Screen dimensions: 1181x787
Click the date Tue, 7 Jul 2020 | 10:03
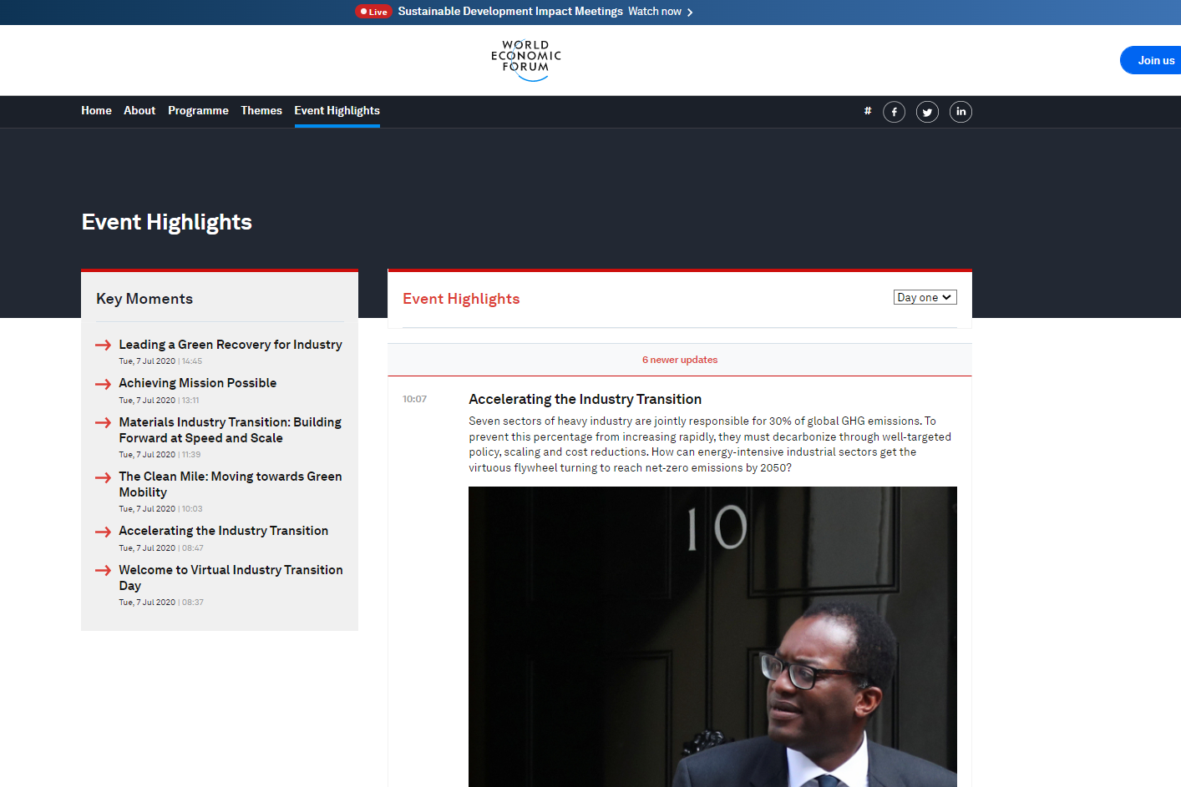[x=160, y=509]
